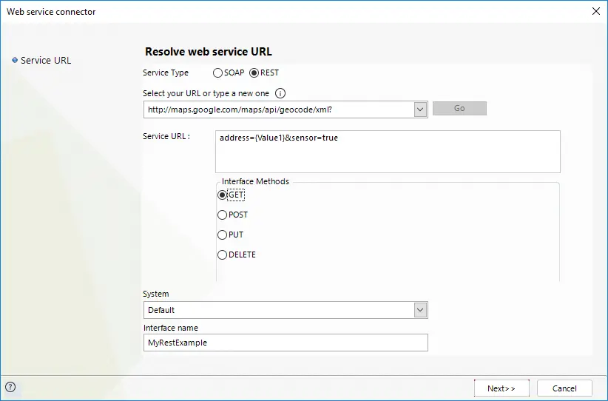Viewport: 608px width, 401px height.
Task: Choose the DELETE interface method
Action: point(222,255)
